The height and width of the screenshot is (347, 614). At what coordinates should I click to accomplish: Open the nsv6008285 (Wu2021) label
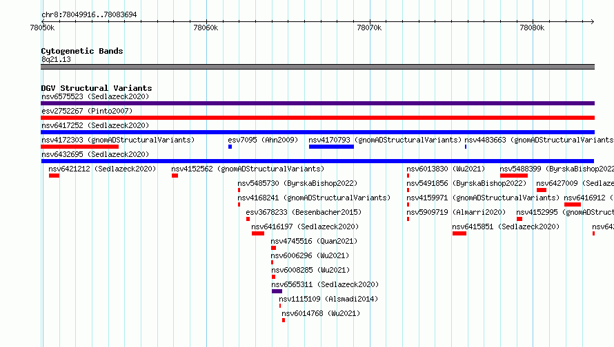(310, 270)
